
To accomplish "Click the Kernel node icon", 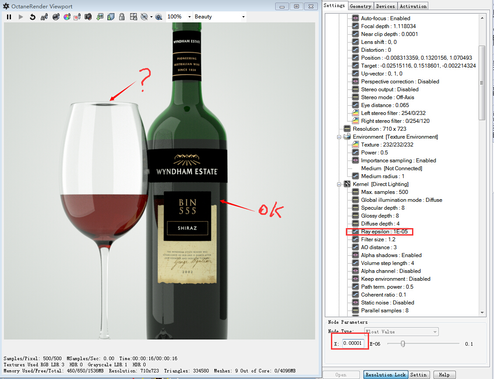I will 347,184.
